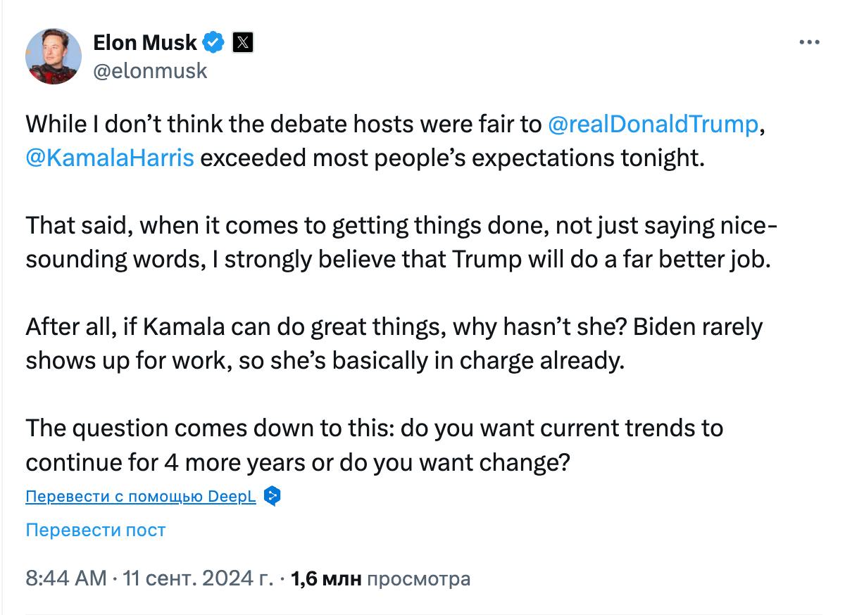The image size is (845, 615).
Task: Click the X affiliation badge icon
Action: 242,43
